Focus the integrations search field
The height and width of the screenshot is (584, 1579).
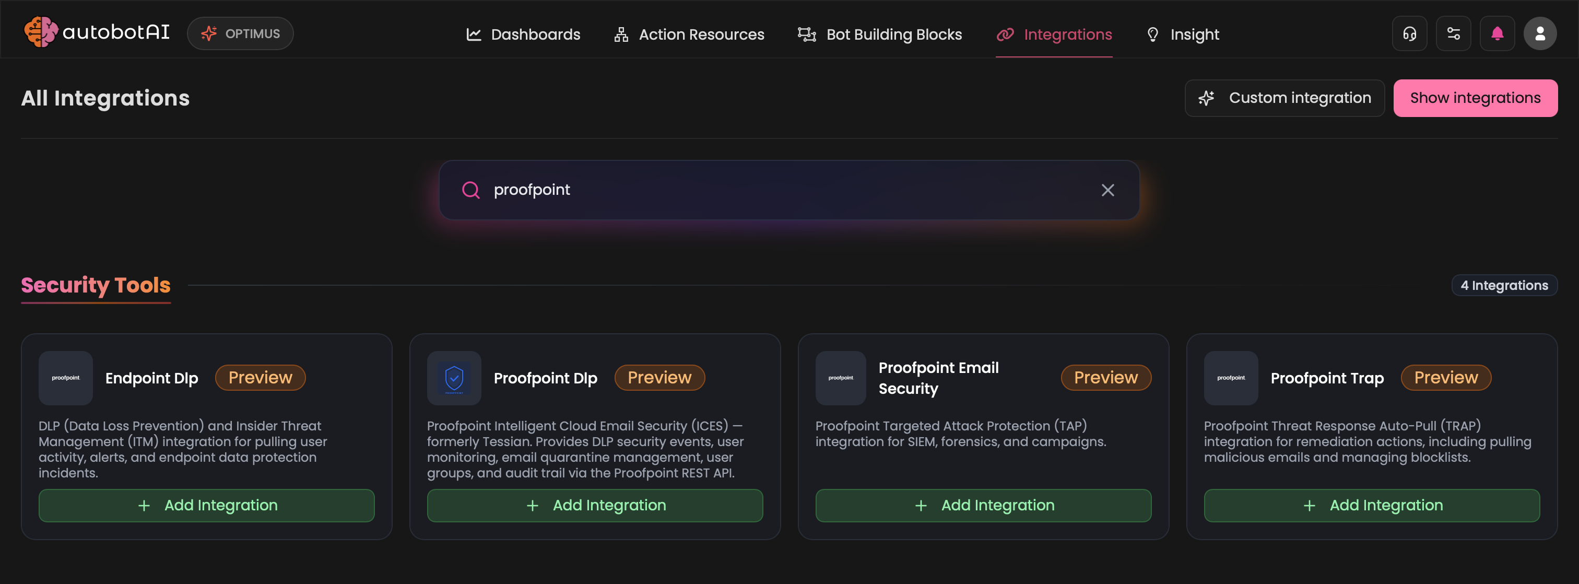point(789,190)
